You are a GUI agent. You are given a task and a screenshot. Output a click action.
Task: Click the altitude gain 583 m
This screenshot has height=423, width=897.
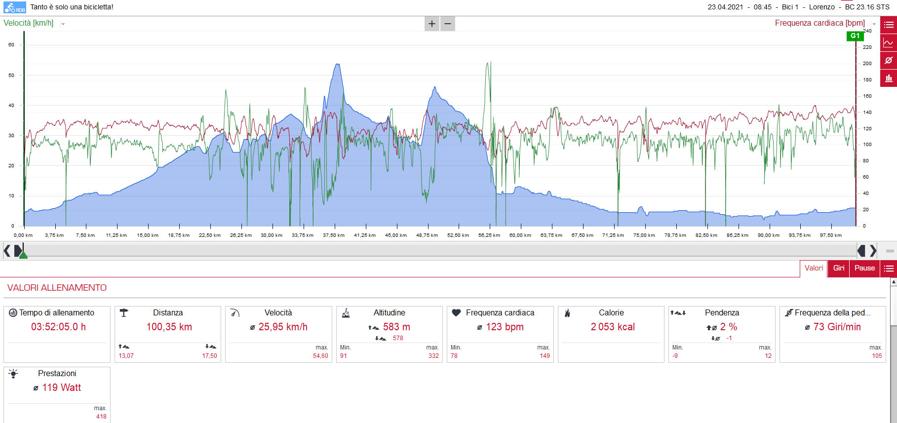coord(396,327)
